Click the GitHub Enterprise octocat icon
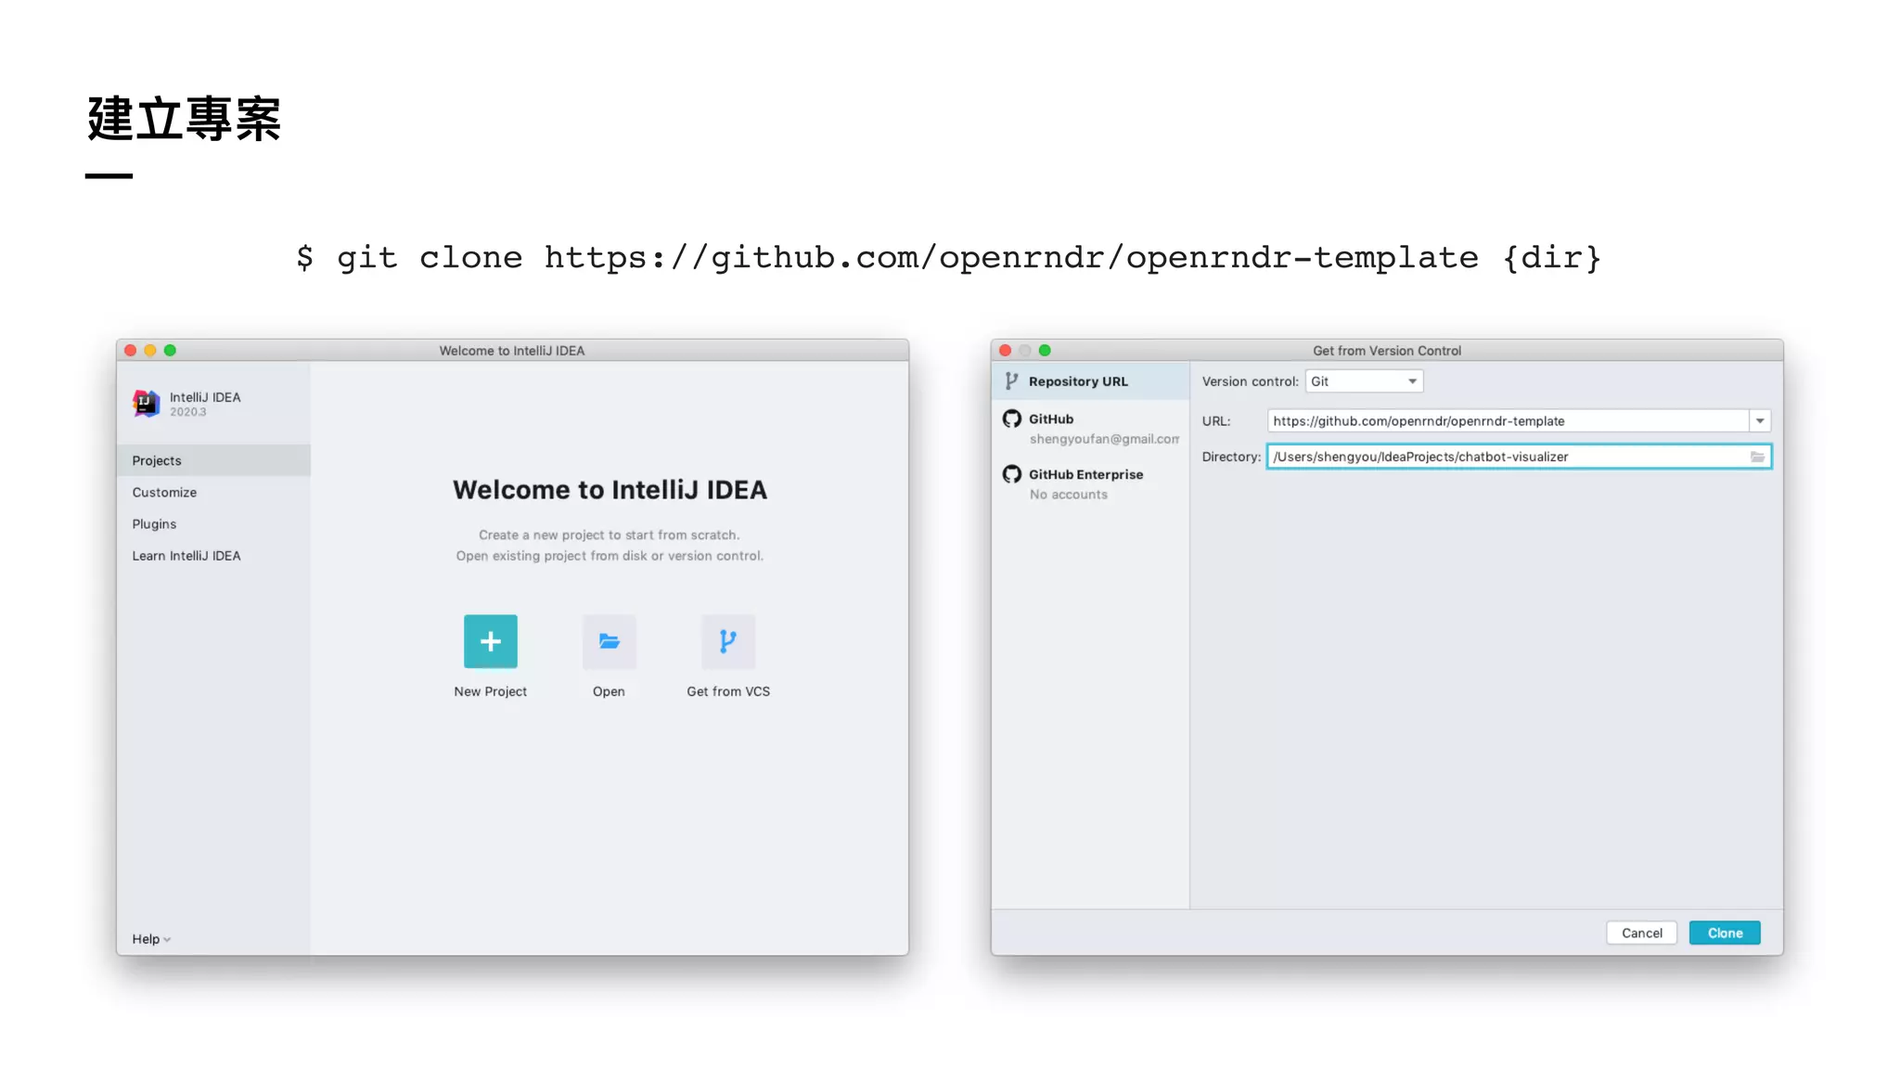1900x1069 pixels. click(1011, 474)
